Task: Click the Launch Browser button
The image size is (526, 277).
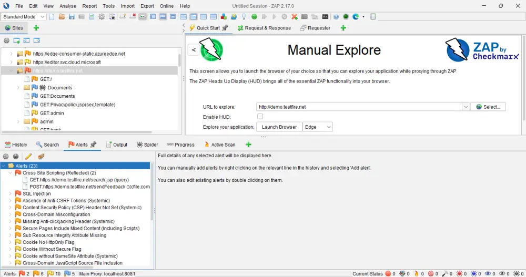Action: pyautogui.click(x=279, y=127)
